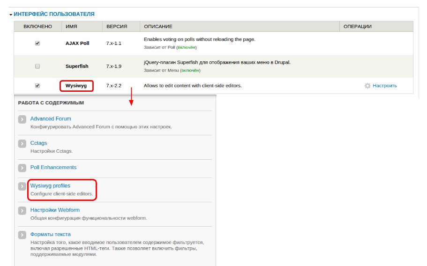Click the Имя column header
Screen dimensions: 427x266
coord(71,27)
